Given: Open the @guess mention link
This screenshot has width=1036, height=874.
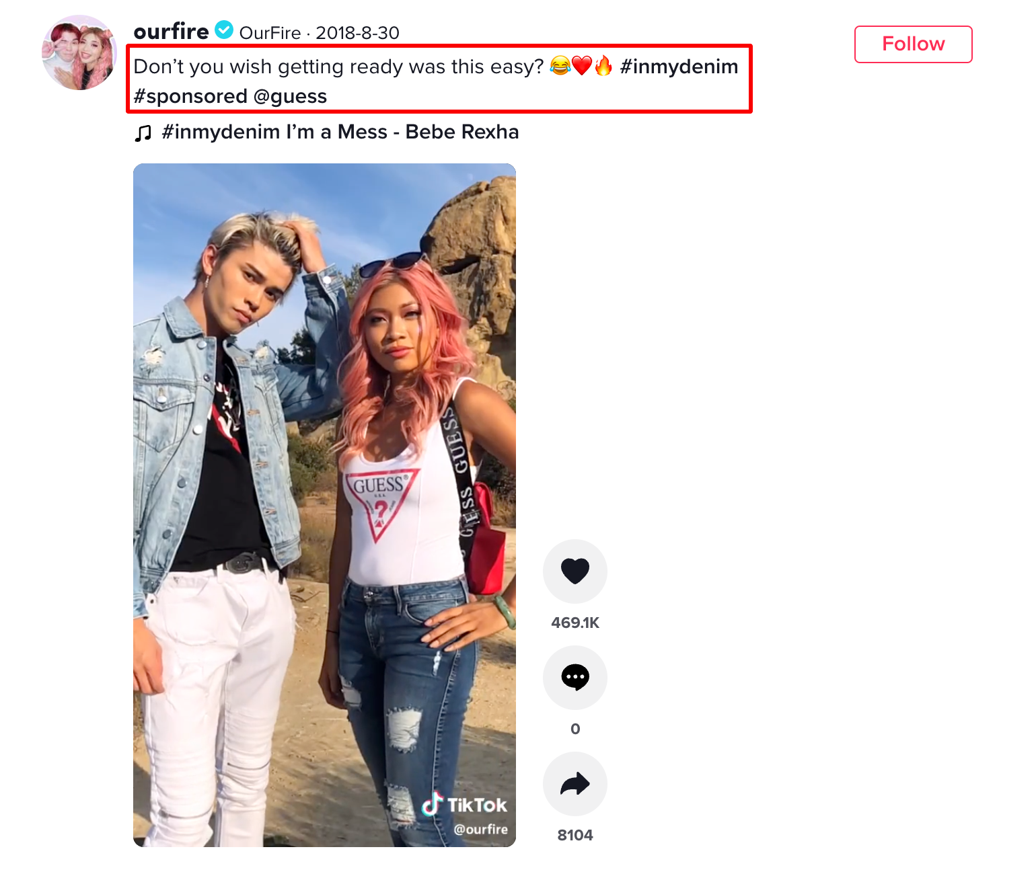Looking at the screenshot, I should tap(290, 96).
